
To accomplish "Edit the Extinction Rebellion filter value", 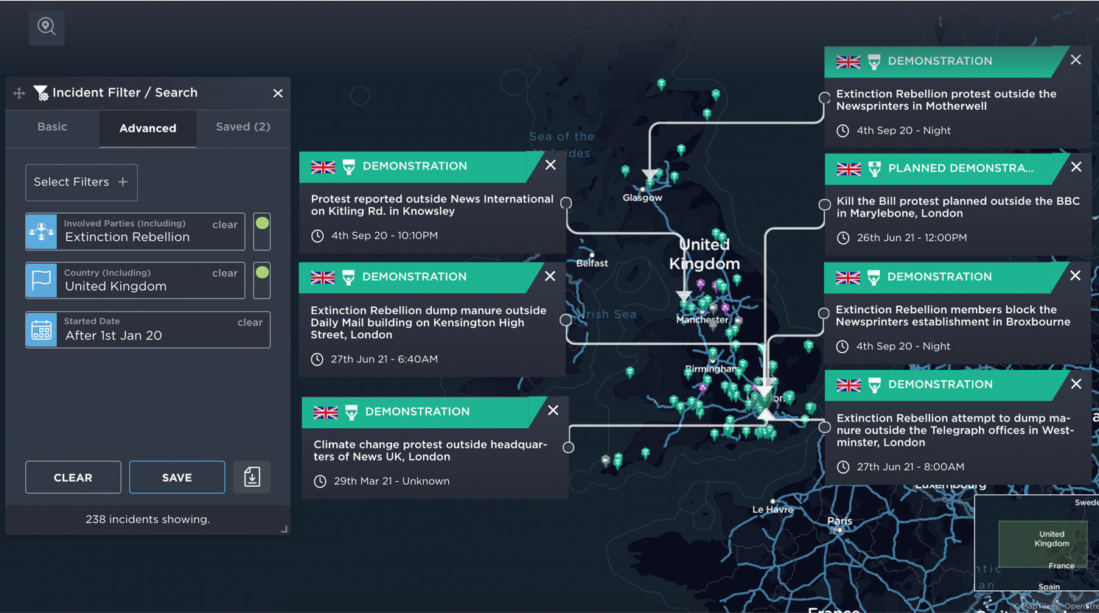I will click(128, 237).
